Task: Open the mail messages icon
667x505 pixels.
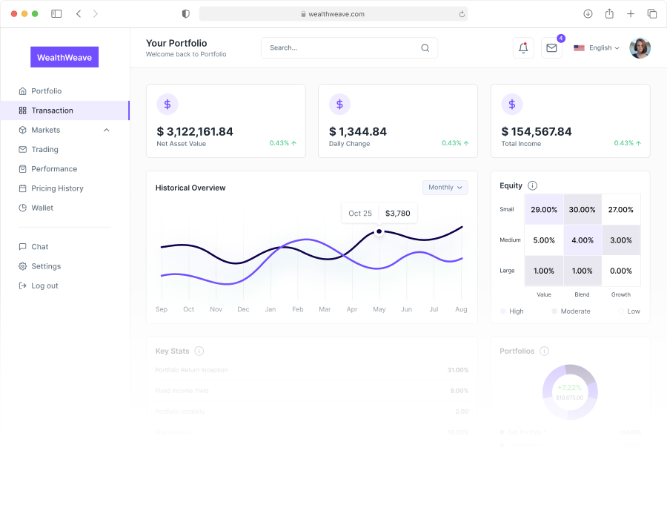Action: (x=551, y=48)
